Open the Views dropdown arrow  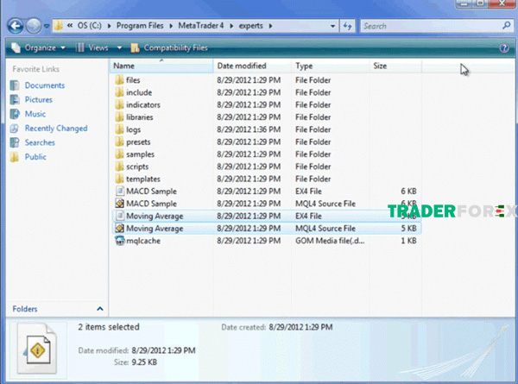click(120, 48)
